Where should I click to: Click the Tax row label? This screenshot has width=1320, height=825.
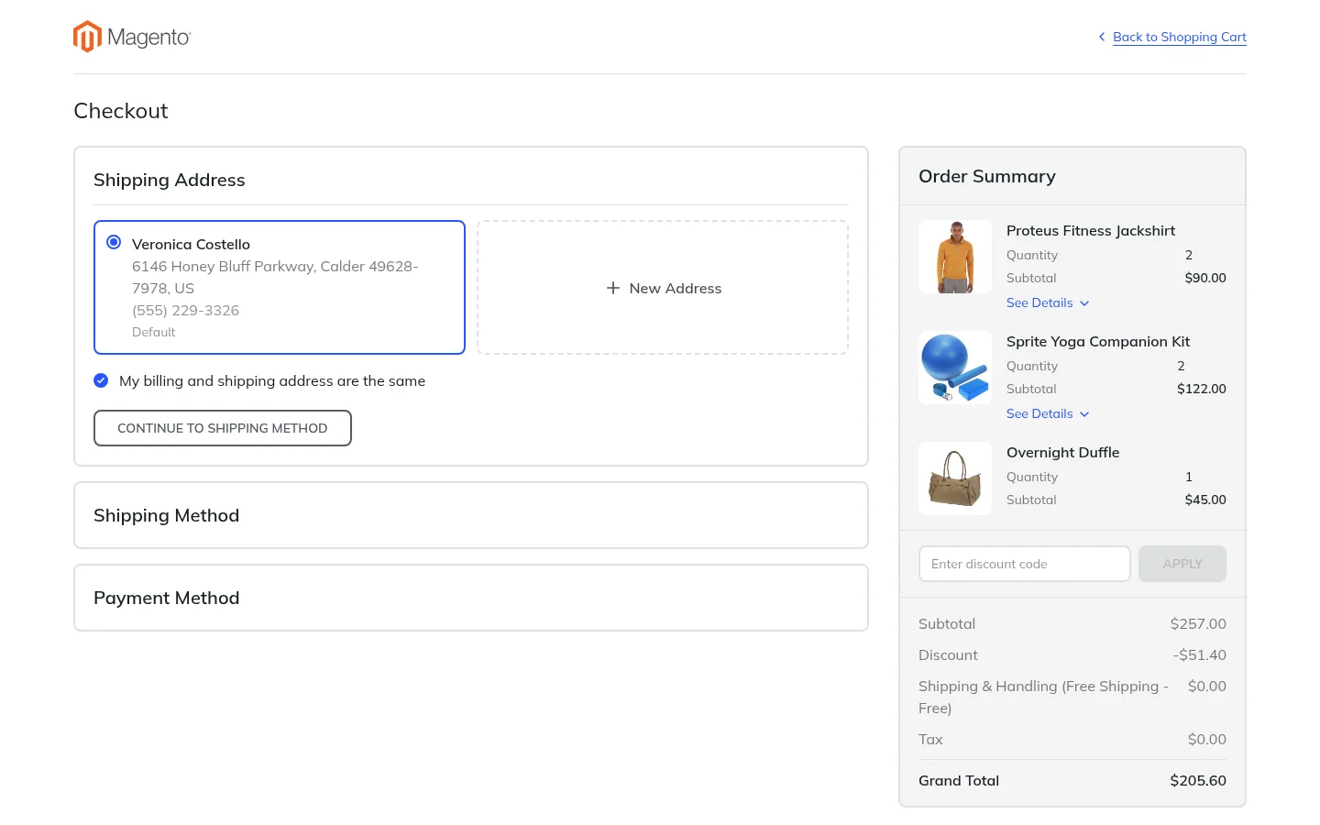coord(930,740)
